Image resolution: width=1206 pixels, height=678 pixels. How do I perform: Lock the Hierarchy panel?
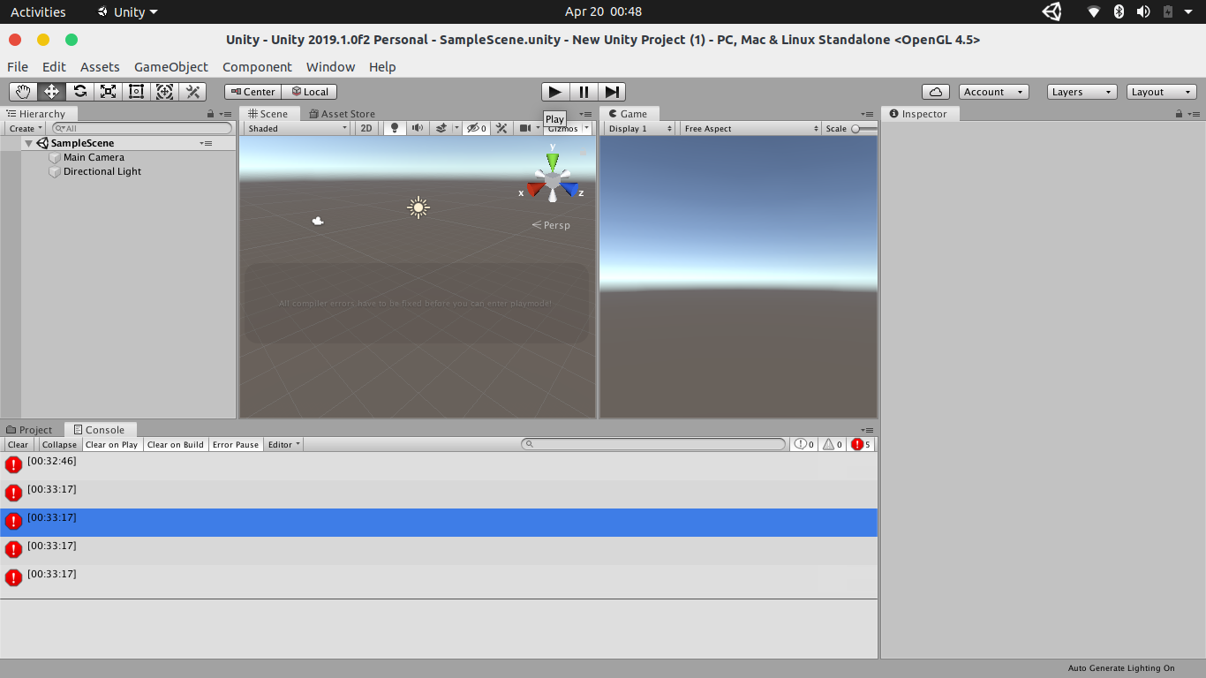(210, 114)
